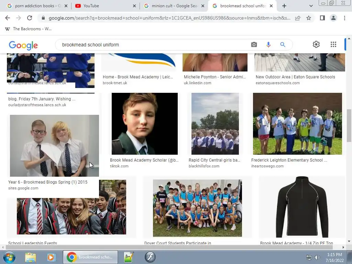Open New Outdoor Area Eaton Square Schools result
The height and width of the screenshot is (264, 352).
[295, 77]
